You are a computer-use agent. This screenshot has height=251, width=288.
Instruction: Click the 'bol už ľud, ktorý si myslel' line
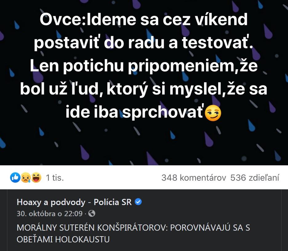144,89
